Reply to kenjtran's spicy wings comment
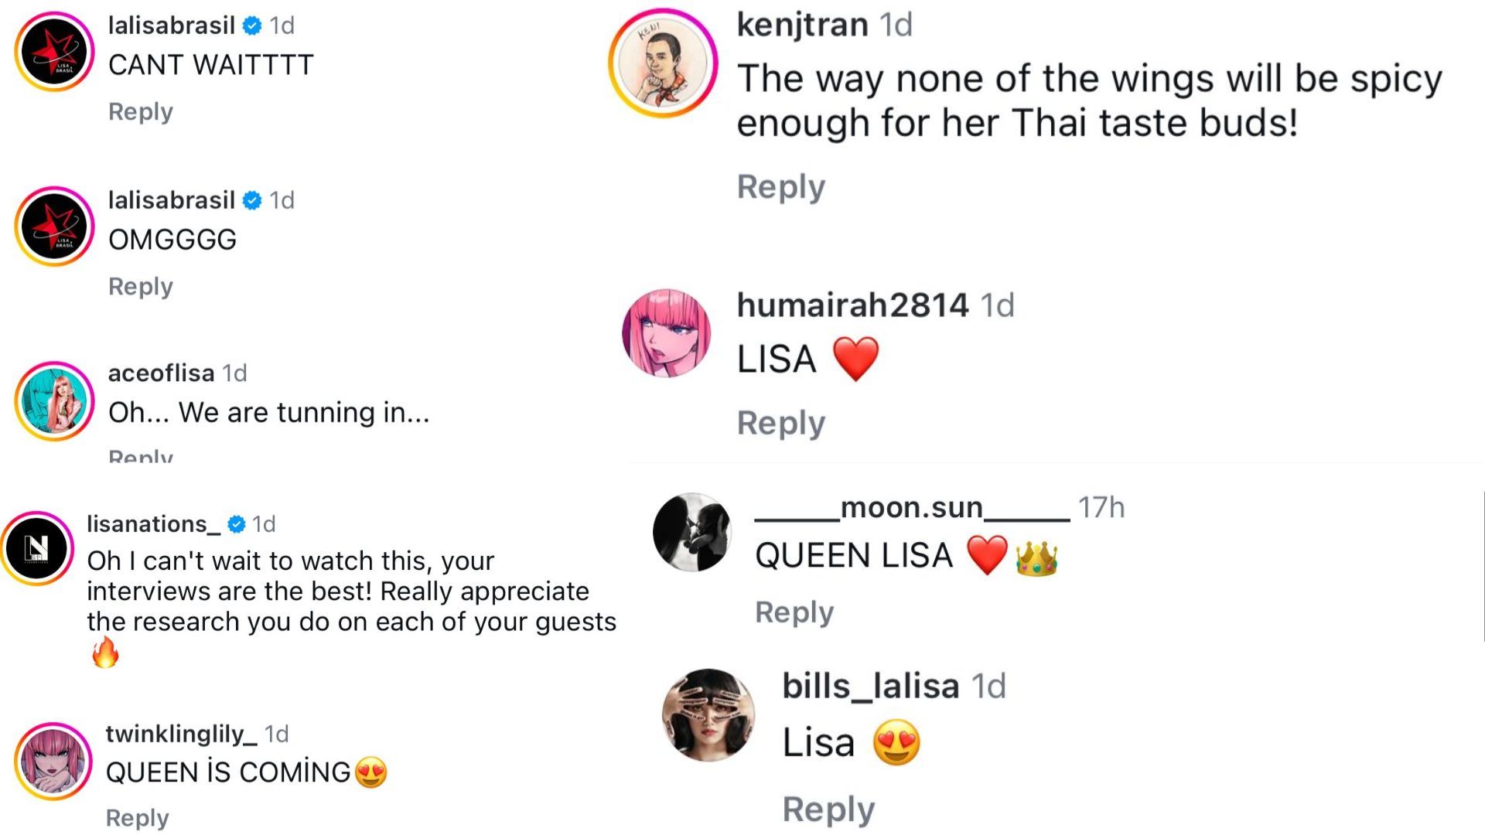Image resolution: width=1485 pixels, height=835 pixels. [x=780, y=186]
